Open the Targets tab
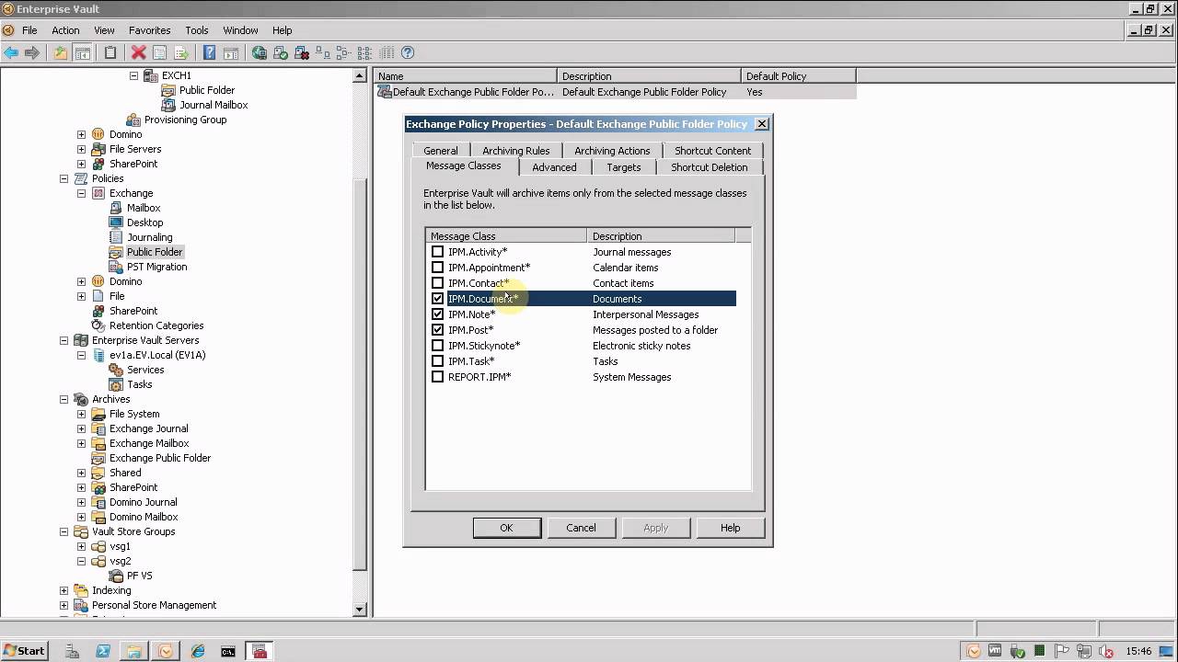Image resolution: width=1178 pixels, height=662 pixels. click(x=623, y=167)
